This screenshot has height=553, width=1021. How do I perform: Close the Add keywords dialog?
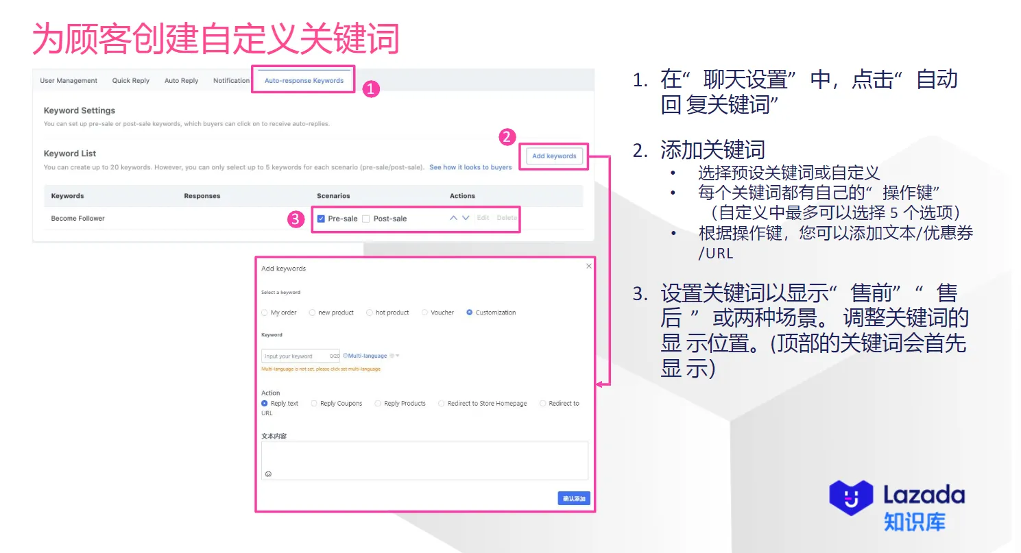click(x=588, y=266)
